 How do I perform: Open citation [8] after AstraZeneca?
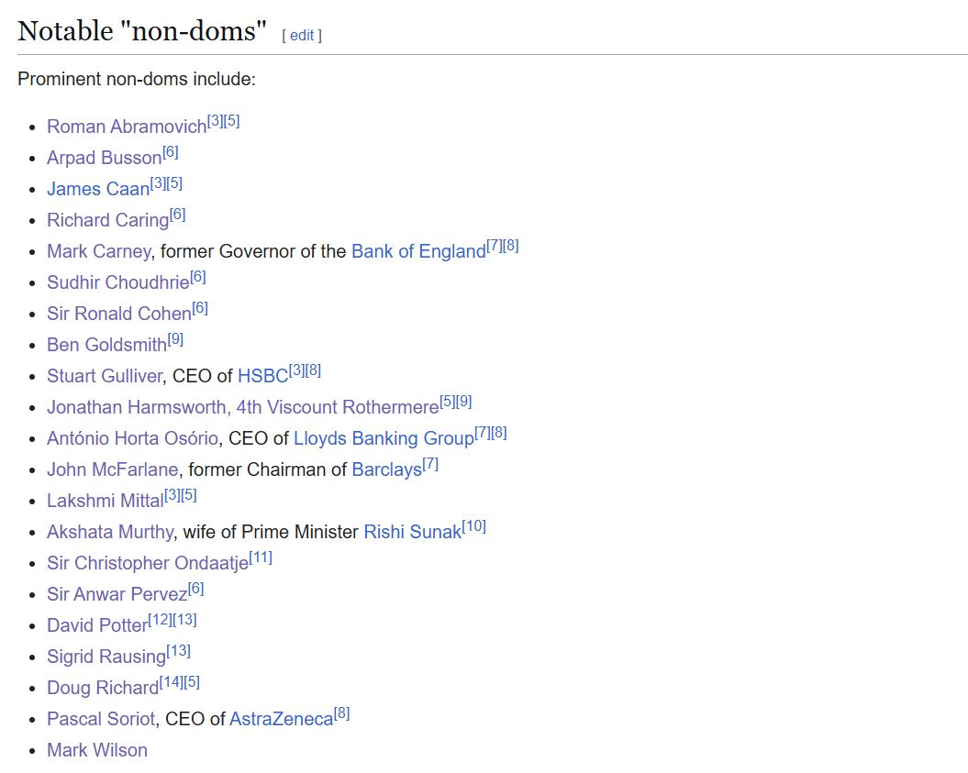pyautogui.click(x=342, y=713)
